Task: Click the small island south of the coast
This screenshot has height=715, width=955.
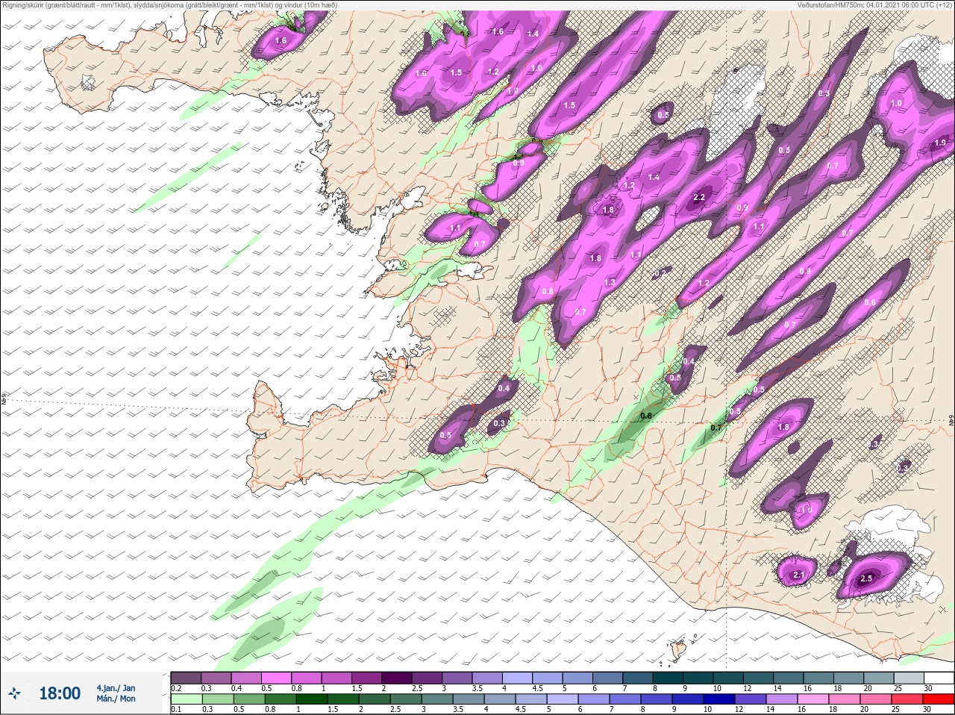Action: click(679, 650)
